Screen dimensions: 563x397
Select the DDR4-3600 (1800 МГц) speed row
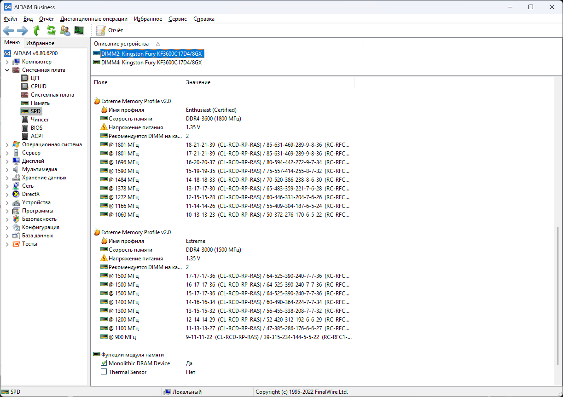(223, 119)
